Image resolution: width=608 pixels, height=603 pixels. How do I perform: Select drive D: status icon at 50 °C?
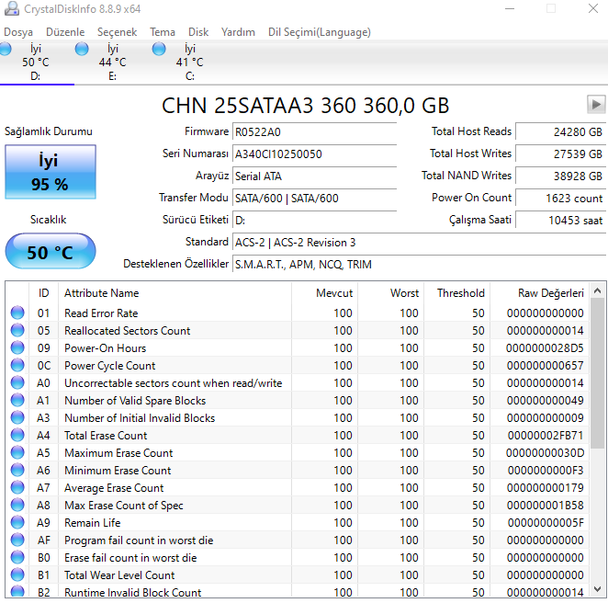click(x=6, y=49)
